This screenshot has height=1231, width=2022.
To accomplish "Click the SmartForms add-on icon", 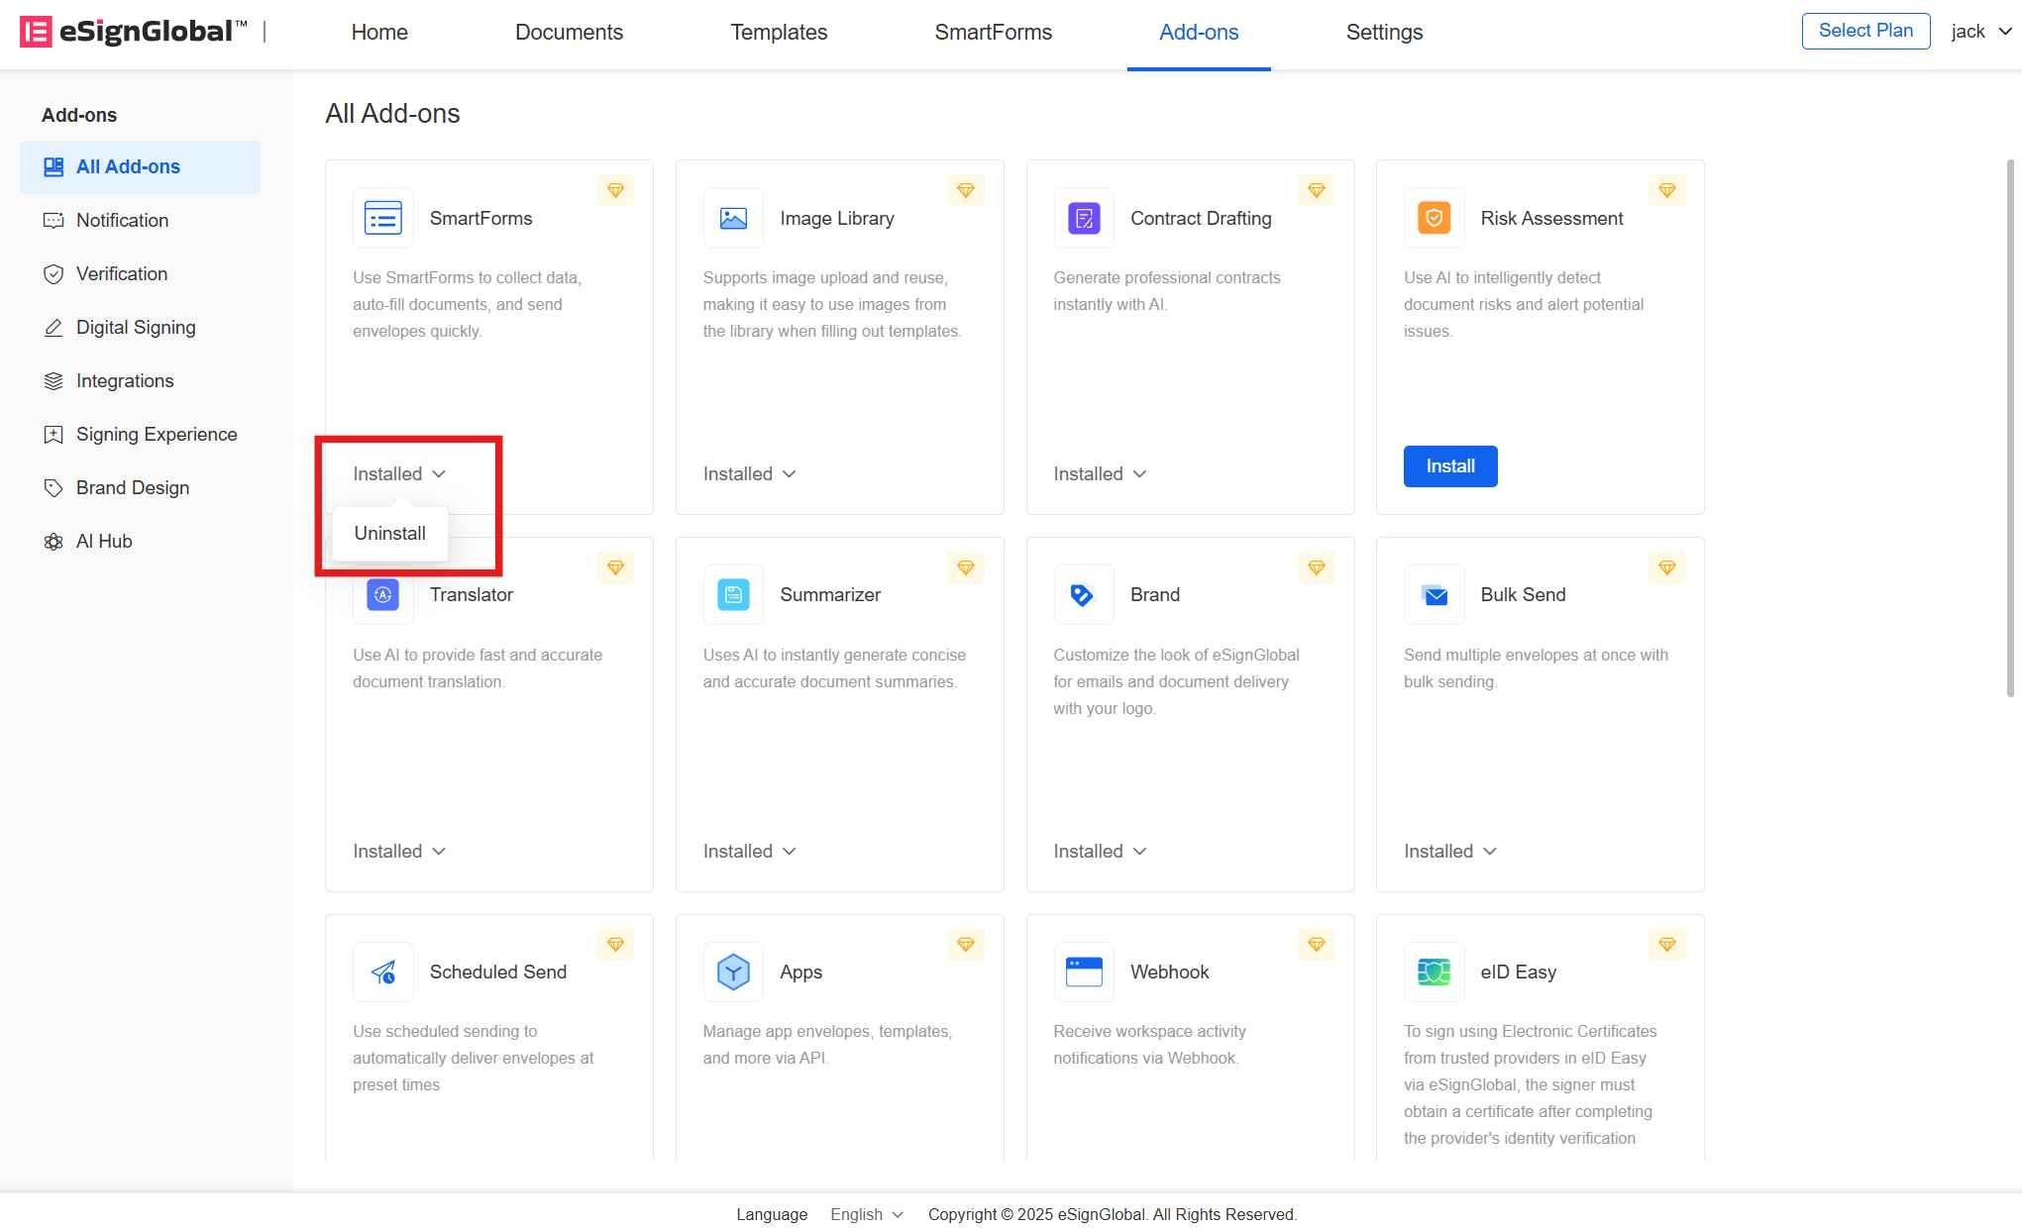I will pos(383,218).
